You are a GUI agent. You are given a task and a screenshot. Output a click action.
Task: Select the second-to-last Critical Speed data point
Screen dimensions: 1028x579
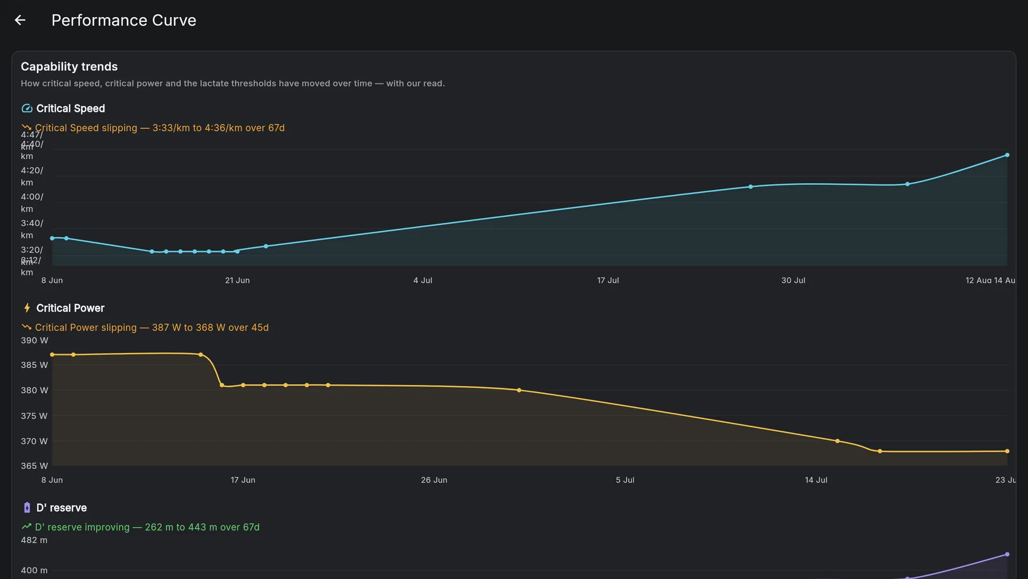[x=907, y=184]
